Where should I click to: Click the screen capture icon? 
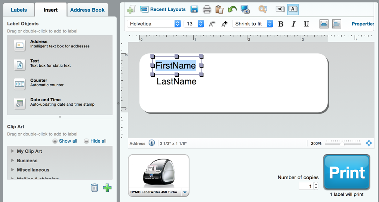pos(245,9)
